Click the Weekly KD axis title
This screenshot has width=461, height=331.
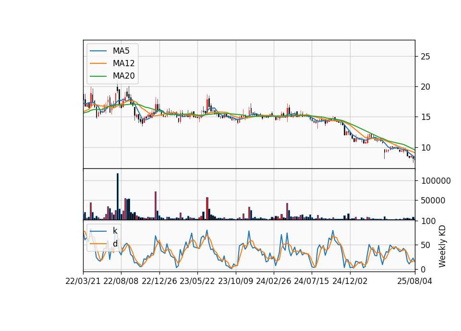pos(442,246)
